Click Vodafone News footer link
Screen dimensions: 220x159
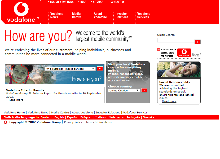[x=38, y=113]
